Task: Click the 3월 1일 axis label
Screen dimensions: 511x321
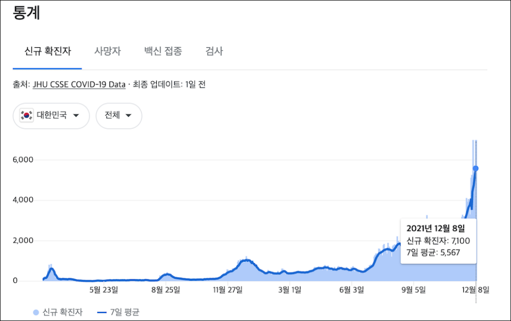Action: (x=290, y=290)
